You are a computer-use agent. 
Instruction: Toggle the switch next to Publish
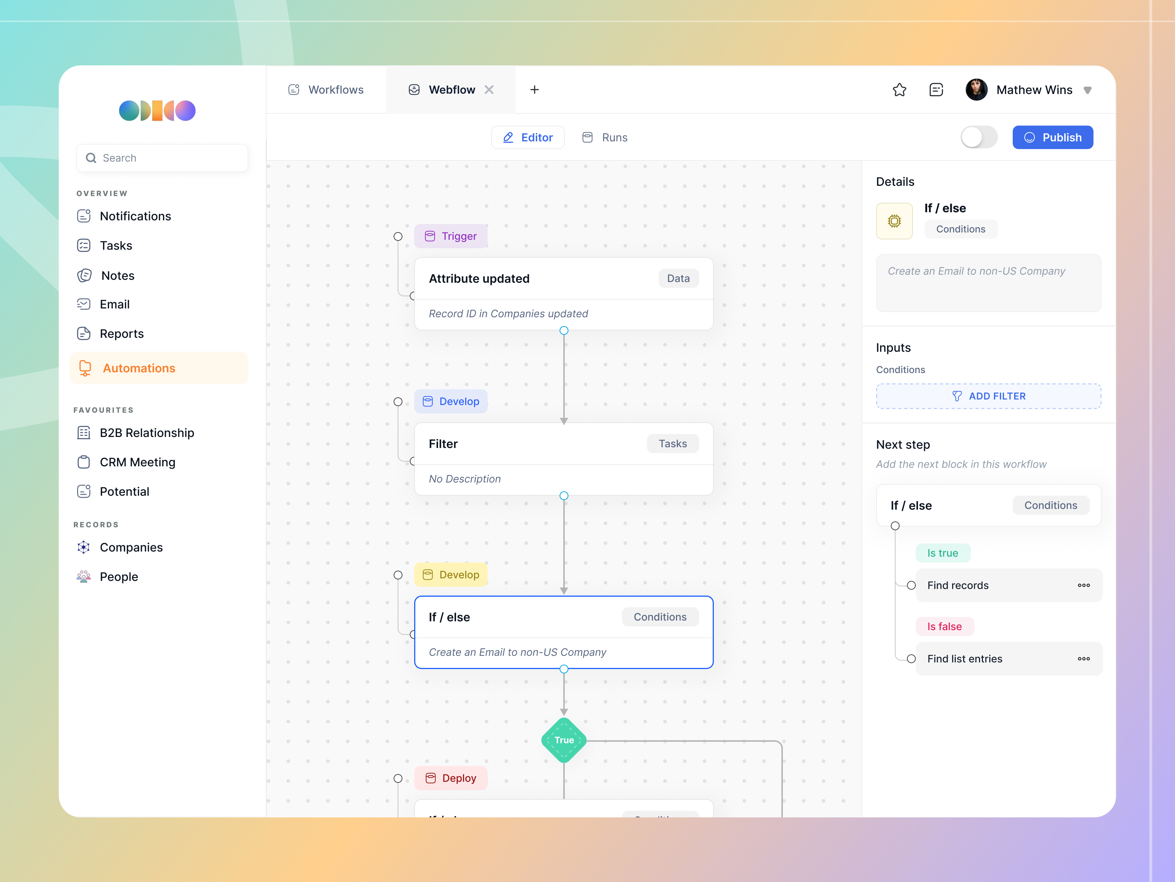pos(979,137)
